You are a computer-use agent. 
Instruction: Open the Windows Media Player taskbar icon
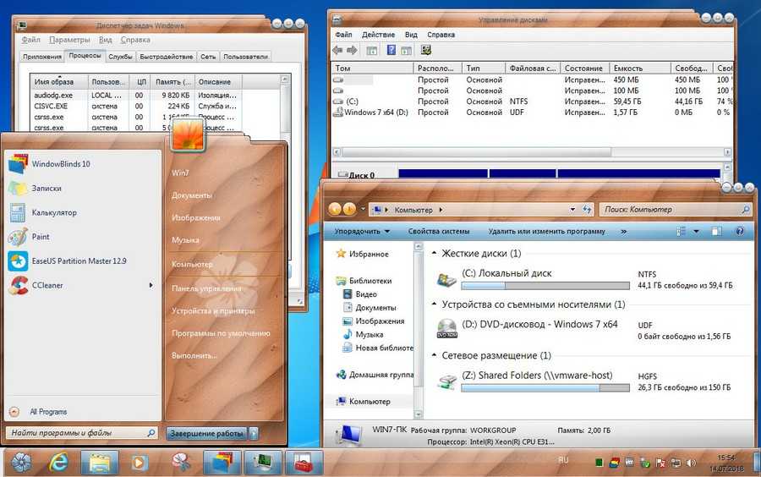(139, 463)
